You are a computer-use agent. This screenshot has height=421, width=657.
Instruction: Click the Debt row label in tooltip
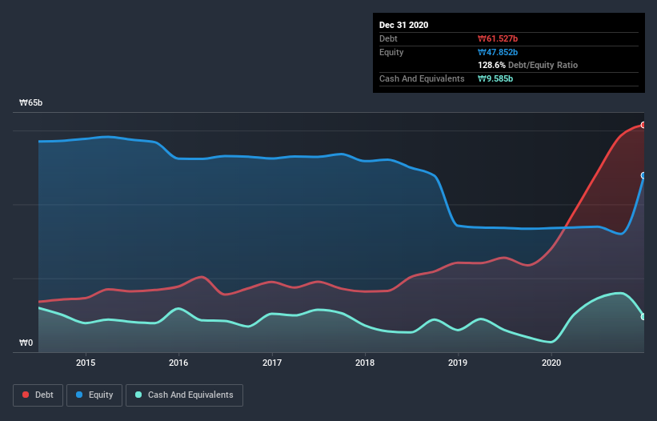click(x=388, y=39)
